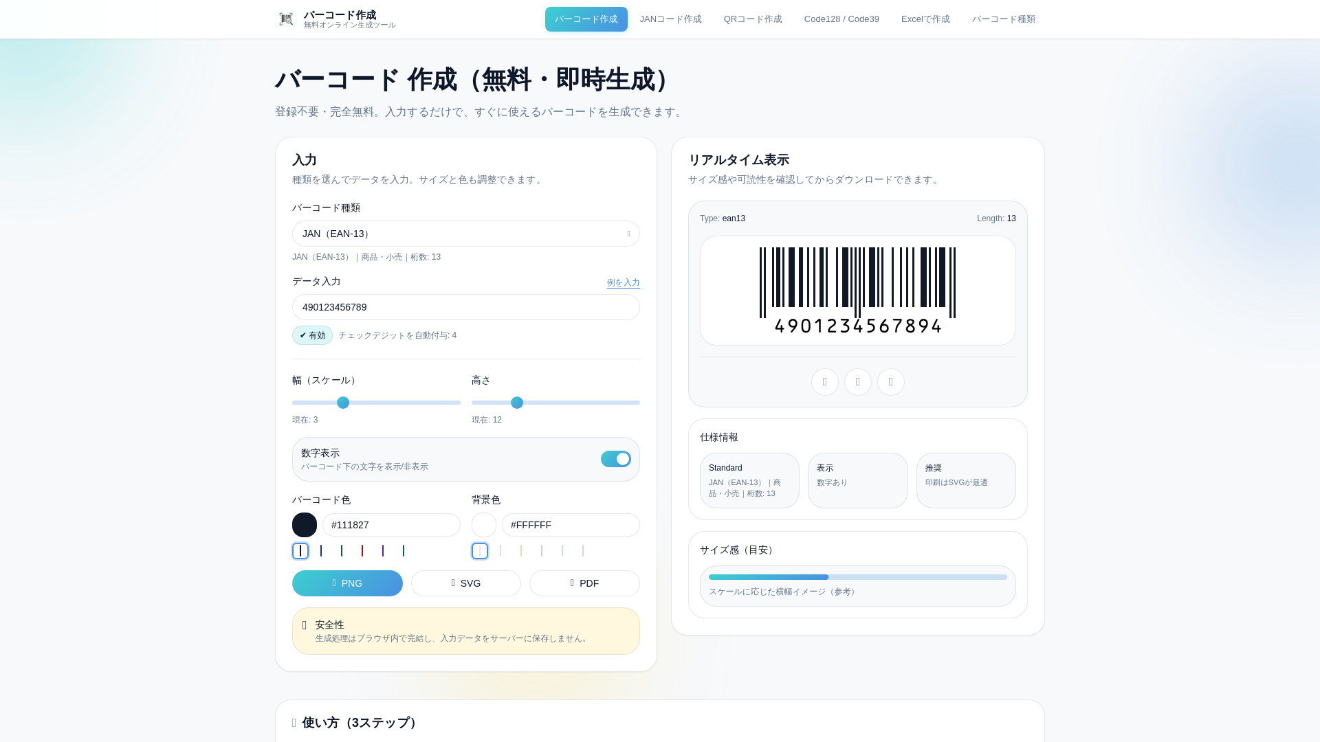Click the サイズ感 width progress bar
This screenshot has height=742, width=1320.
click(x=857, y=577)
